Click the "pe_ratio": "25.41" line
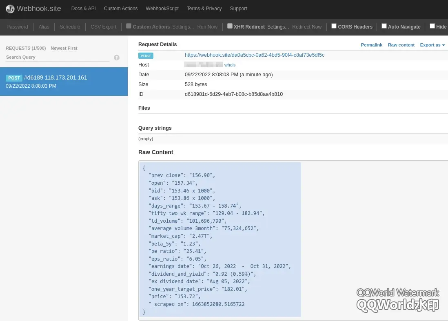 (x=177, y=251)
